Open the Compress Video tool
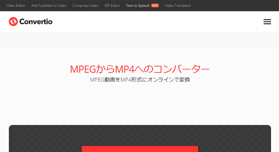Viewport: 279px width, 152px height. click(x=85, y=6)
